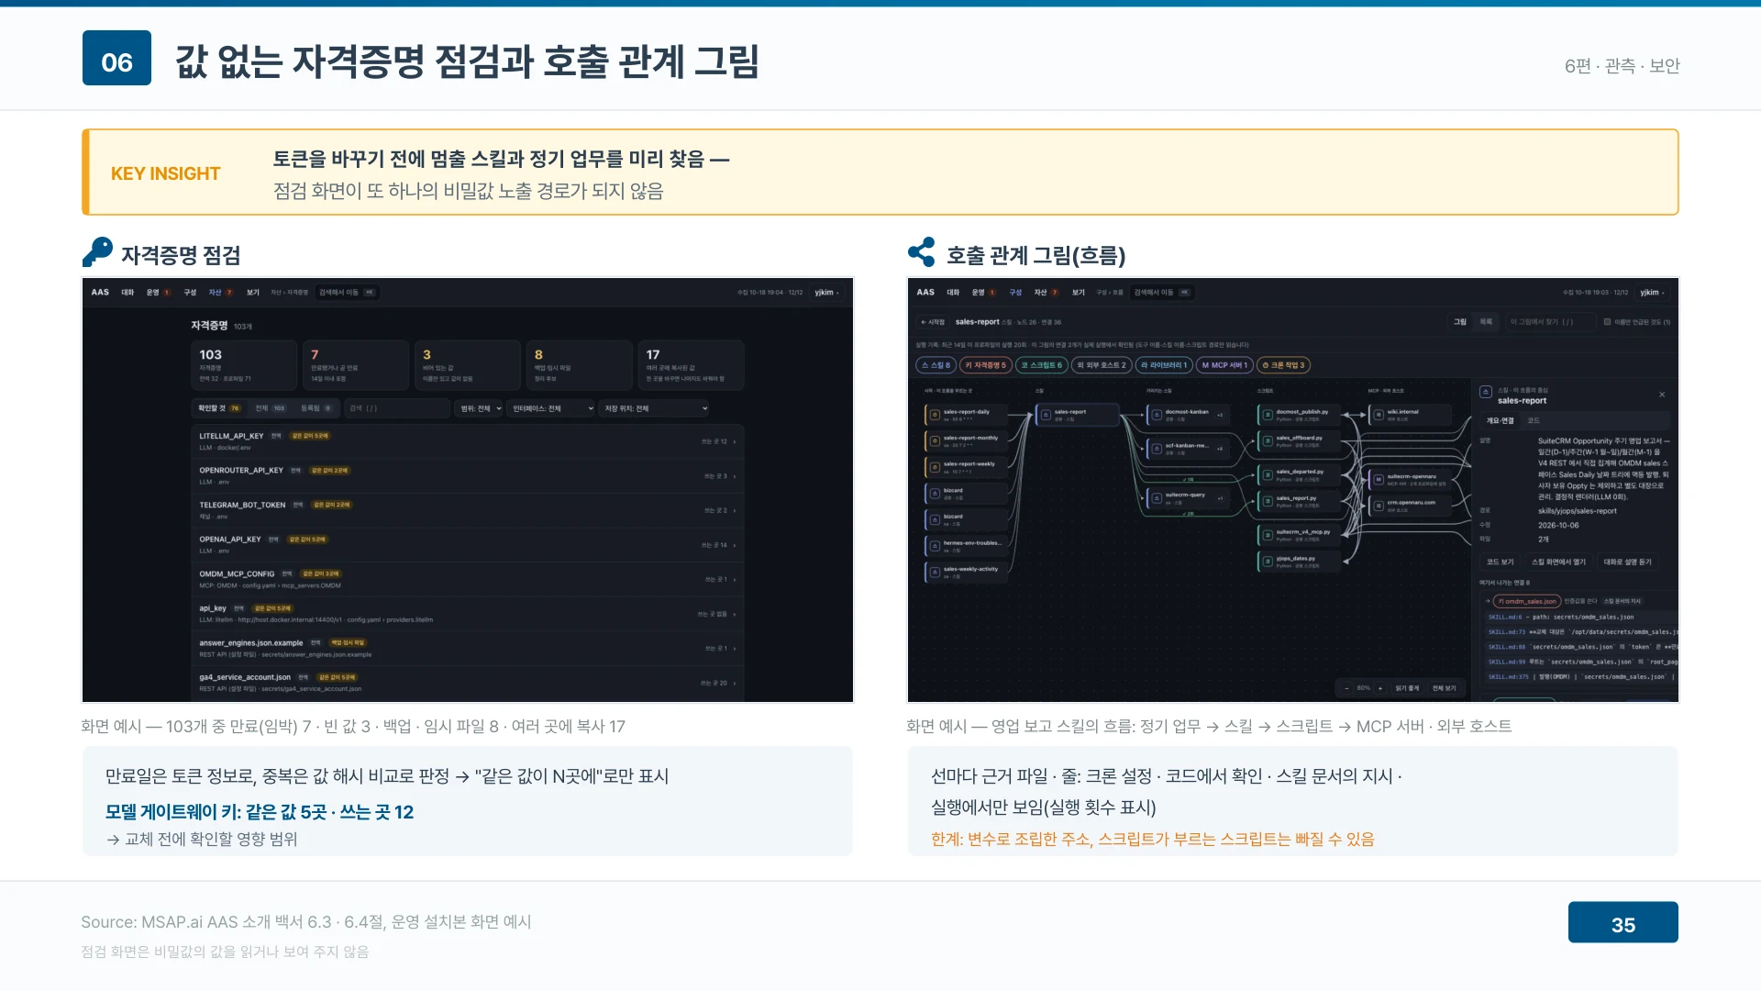Click the suitecrm-openmaru MCP node icon
The width and height of the screenshot is (1761, 991).
point(1378,479)
